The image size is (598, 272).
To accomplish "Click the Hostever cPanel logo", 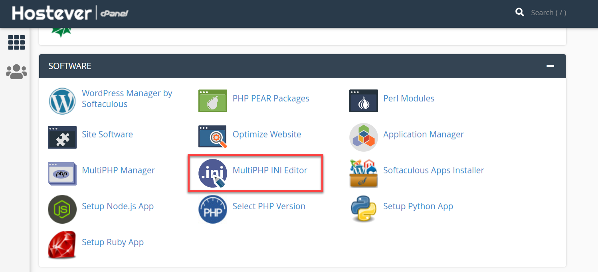I will tap(70, 13).
